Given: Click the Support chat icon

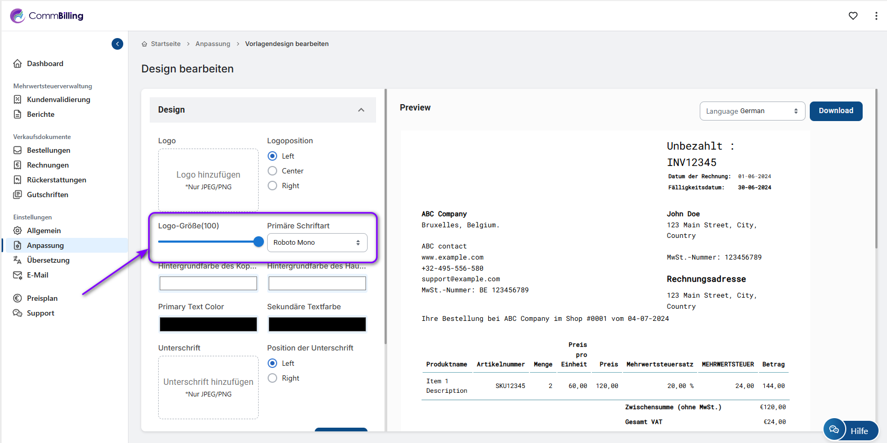Looking at the screenshot, I should point(17,313).
